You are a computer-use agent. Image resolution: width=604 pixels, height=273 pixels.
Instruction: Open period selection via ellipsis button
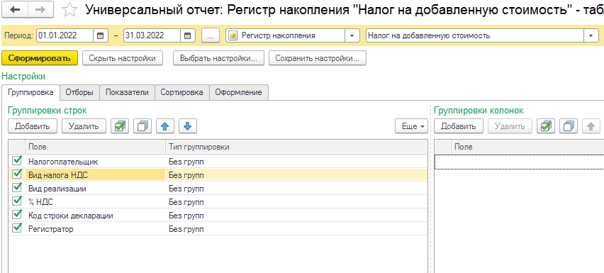click(210, 36)
